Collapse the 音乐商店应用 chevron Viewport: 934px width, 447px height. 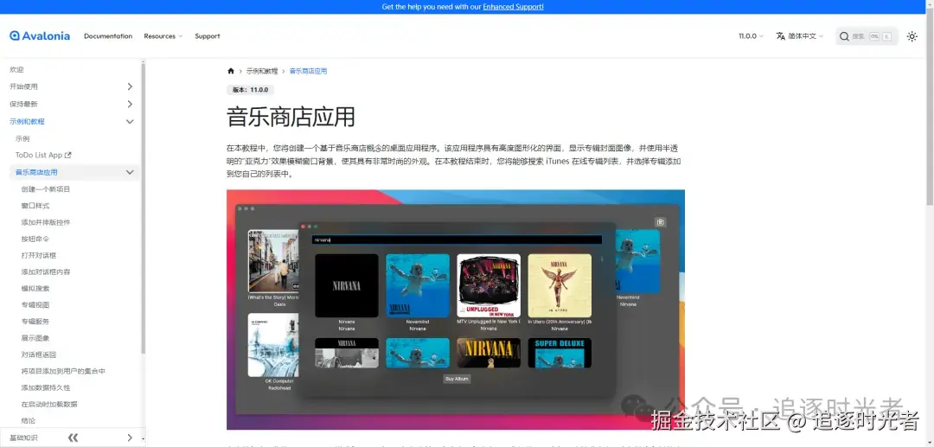(130, 173)
